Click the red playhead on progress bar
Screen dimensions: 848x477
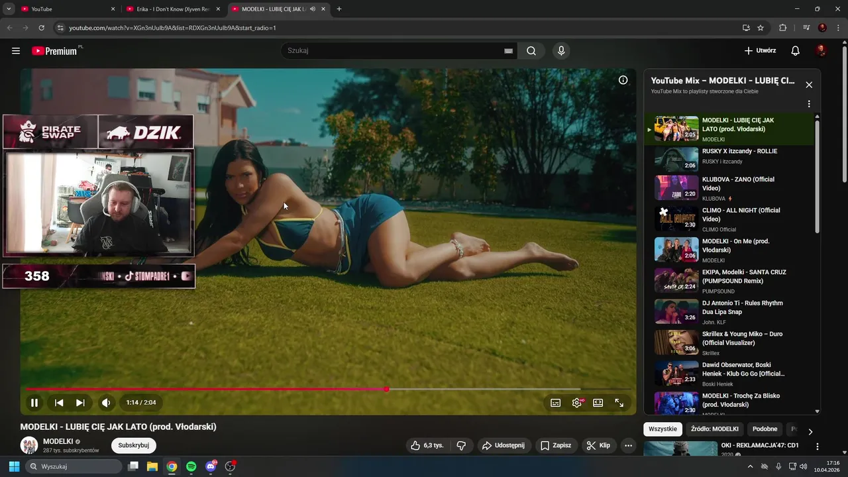(386, 390)
